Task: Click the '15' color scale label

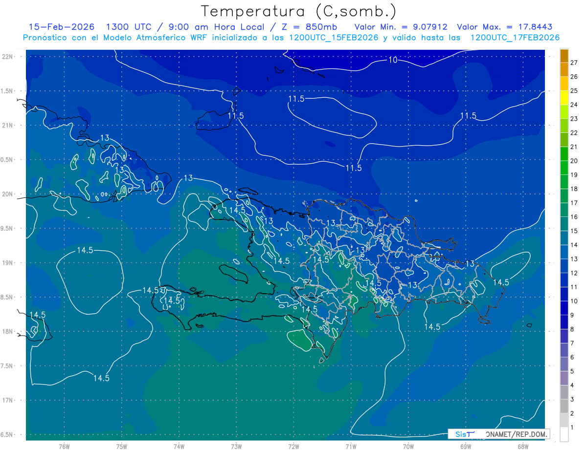Action: [574, 231]
